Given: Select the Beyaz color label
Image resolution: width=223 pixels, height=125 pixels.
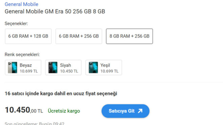Looking at the screenshot, I should click(x=26, y=65).
